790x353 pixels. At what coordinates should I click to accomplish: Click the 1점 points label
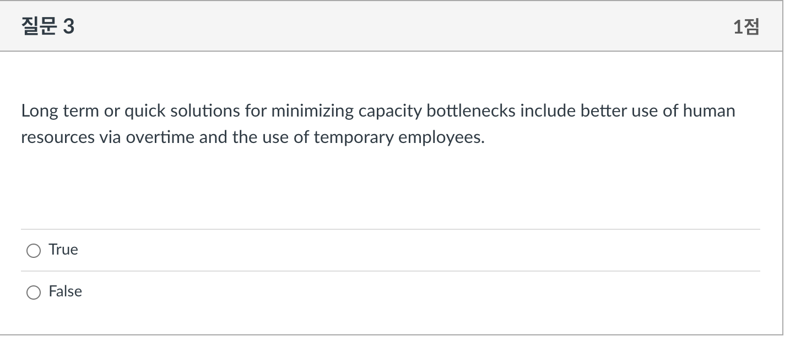[x=745, y=25]
